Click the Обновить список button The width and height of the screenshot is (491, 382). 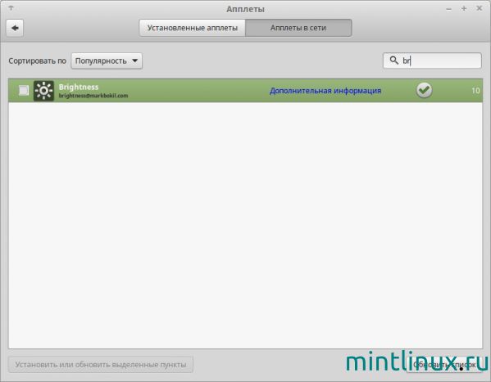(x=444, y=365)
